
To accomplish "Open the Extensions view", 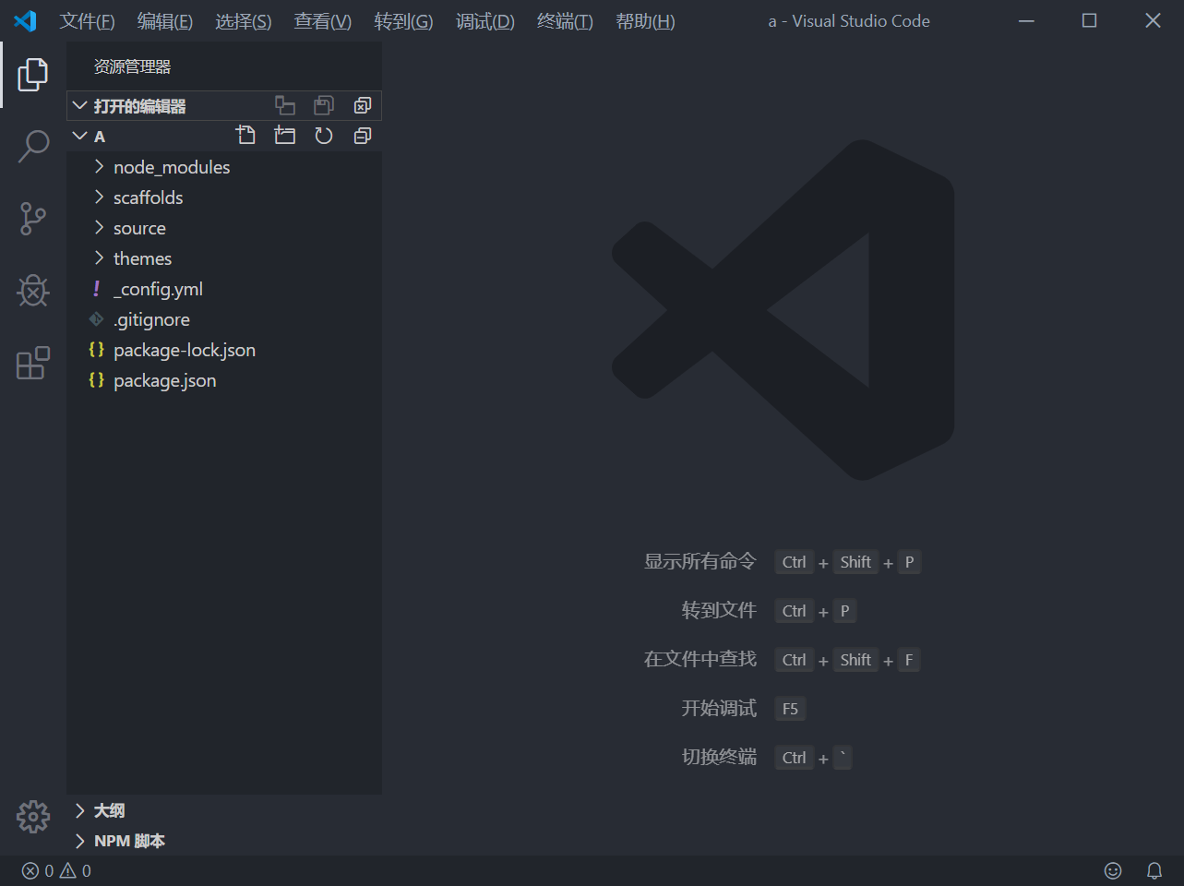I will [x=33, y=364].
